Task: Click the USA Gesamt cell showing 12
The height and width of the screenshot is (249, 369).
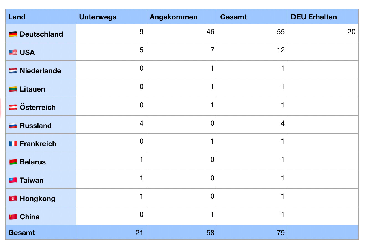Action: click(252, 51)
